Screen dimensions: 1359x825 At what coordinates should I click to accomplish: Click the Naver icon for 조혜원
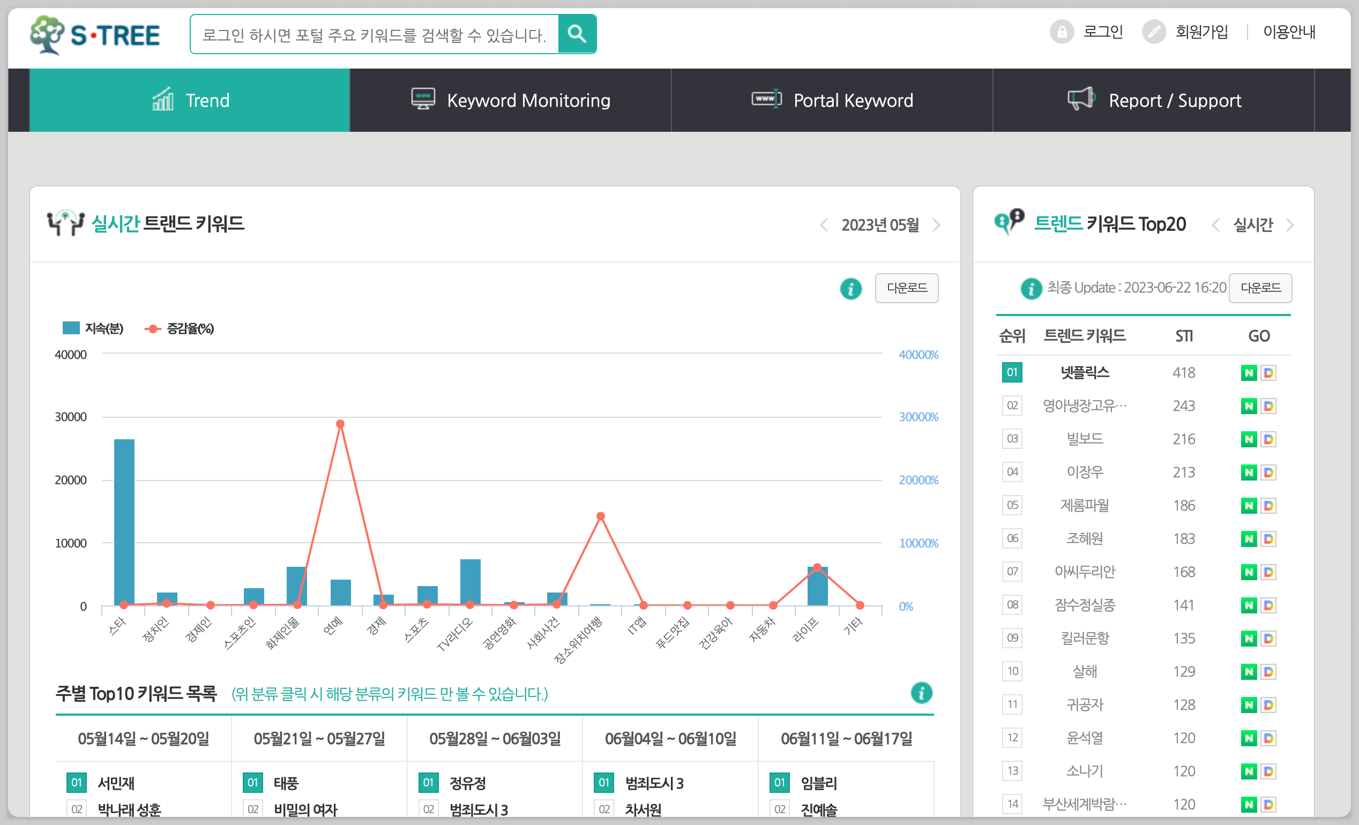[1248, 539]
